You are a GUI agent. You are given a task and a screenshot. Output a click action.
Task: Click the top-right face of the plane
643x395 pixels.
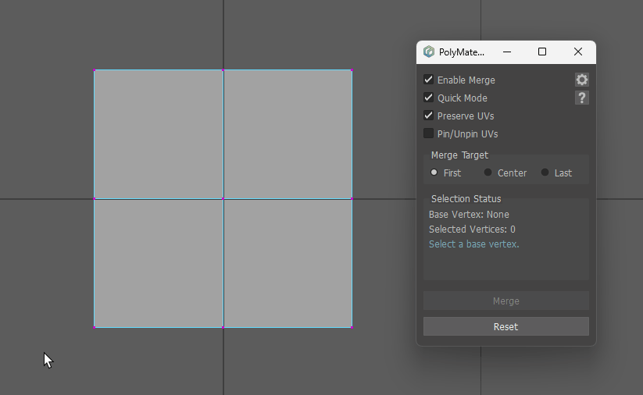click(288, 134)
